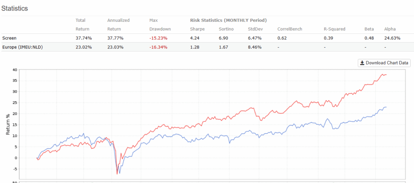Image resolution: width=414 pixels, height=183 pixels.
Task: Click the Max Drawdown column header
Action: pyautogui.click(x=160, y=25)
